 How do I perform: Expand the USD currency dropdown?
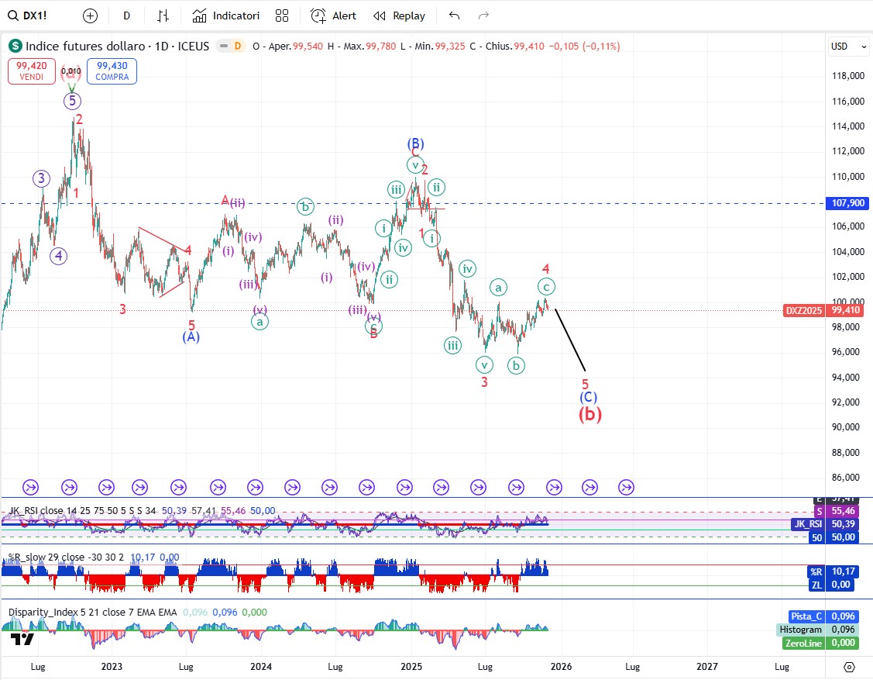[849, 47]
